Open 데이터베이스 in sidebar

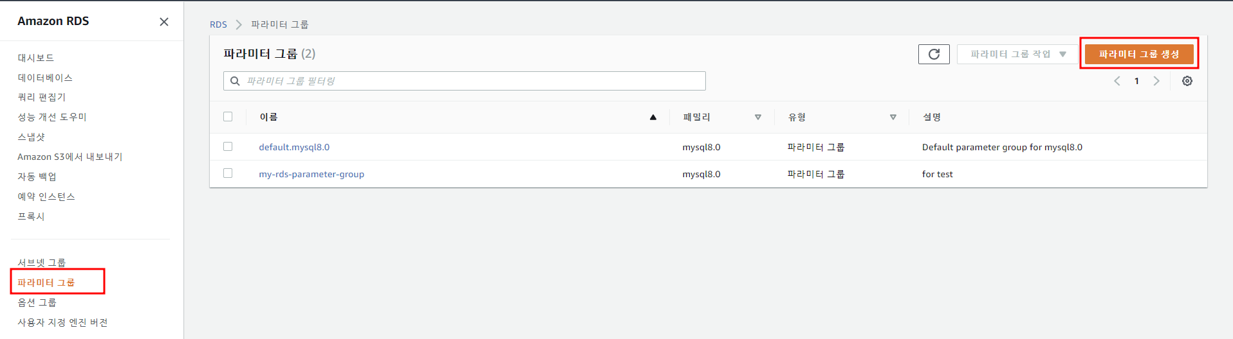[45, 78]
